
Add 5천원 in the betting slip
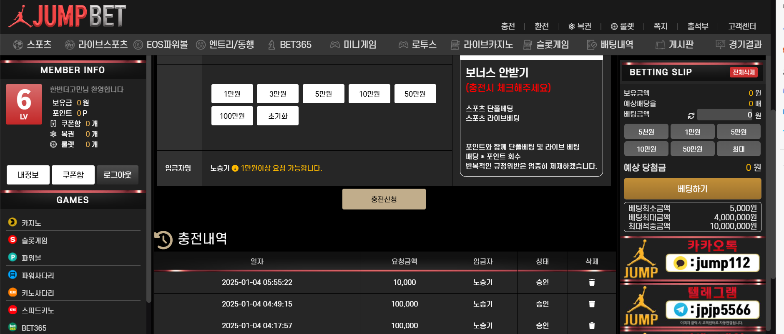[646, 132]
